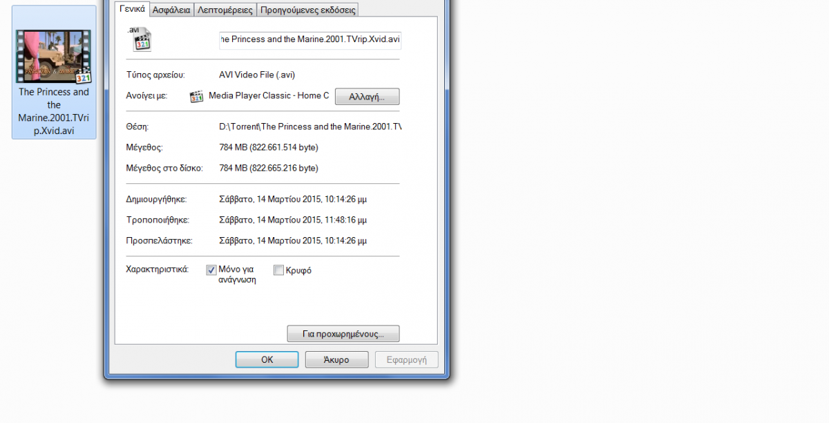
Task: Enable the Κρυφό checkbox
Action: click(x=278, y=270)
